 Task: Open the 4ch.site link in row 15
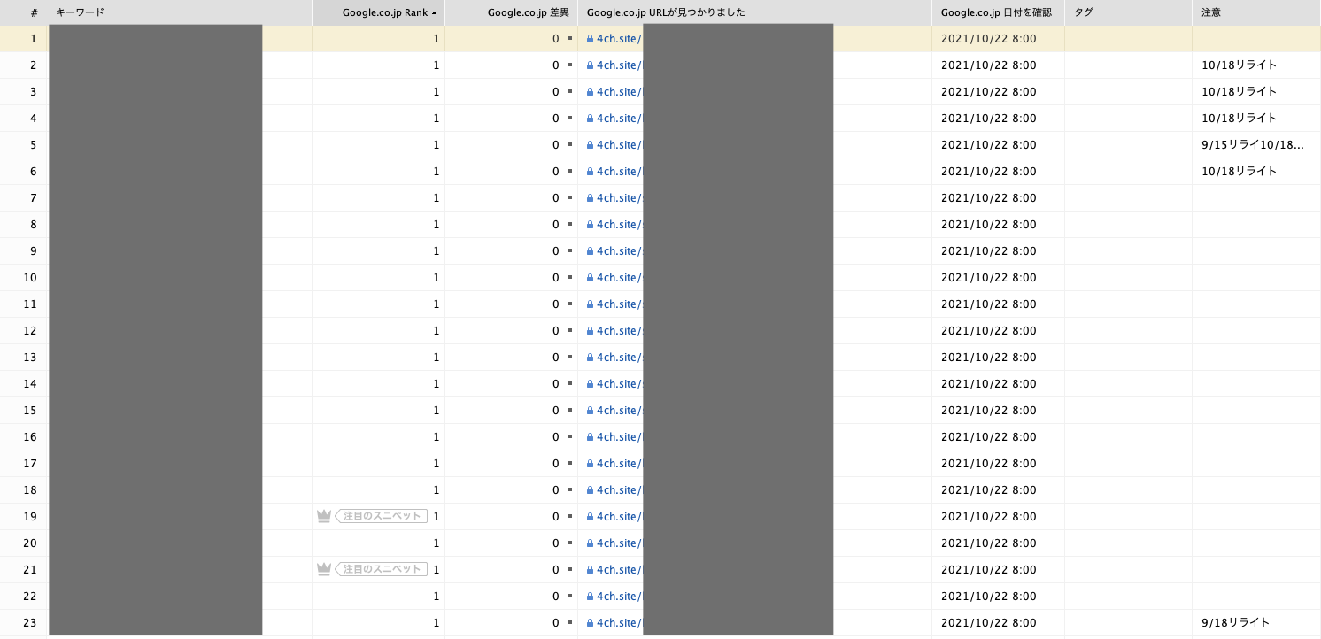[619, 411]
